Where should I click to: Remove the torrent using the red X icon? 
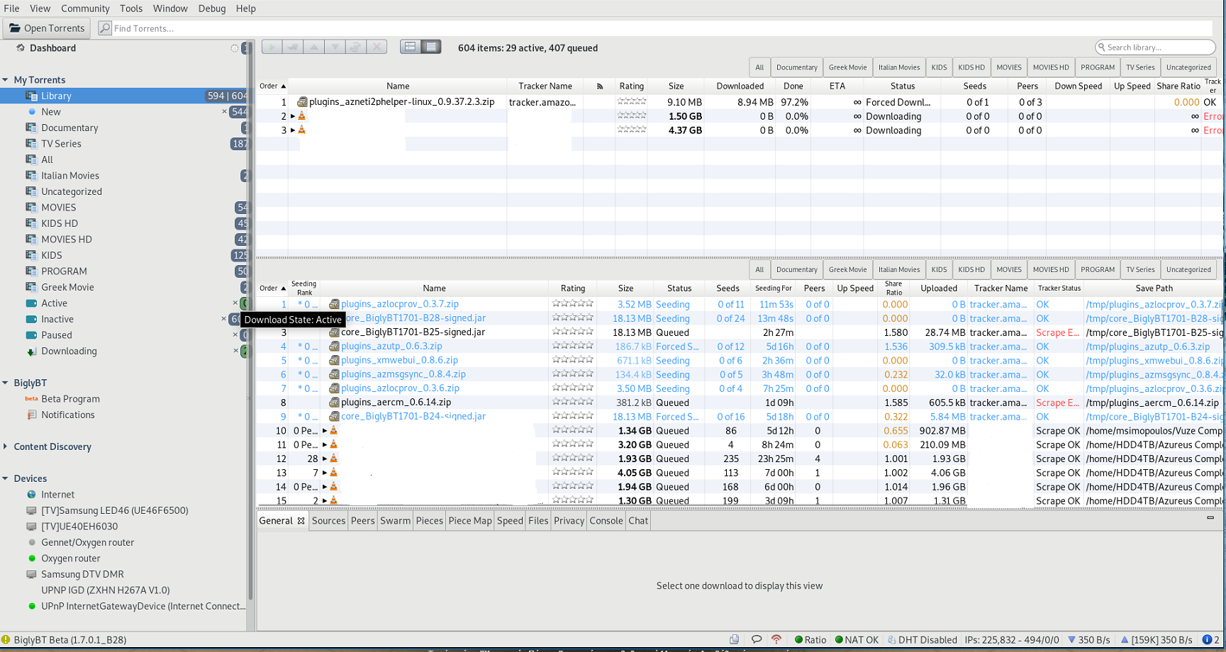tap(377, 46)
